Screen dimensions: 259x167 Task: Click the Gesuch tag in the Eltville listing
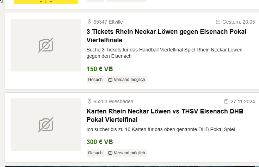coord(95,80)
